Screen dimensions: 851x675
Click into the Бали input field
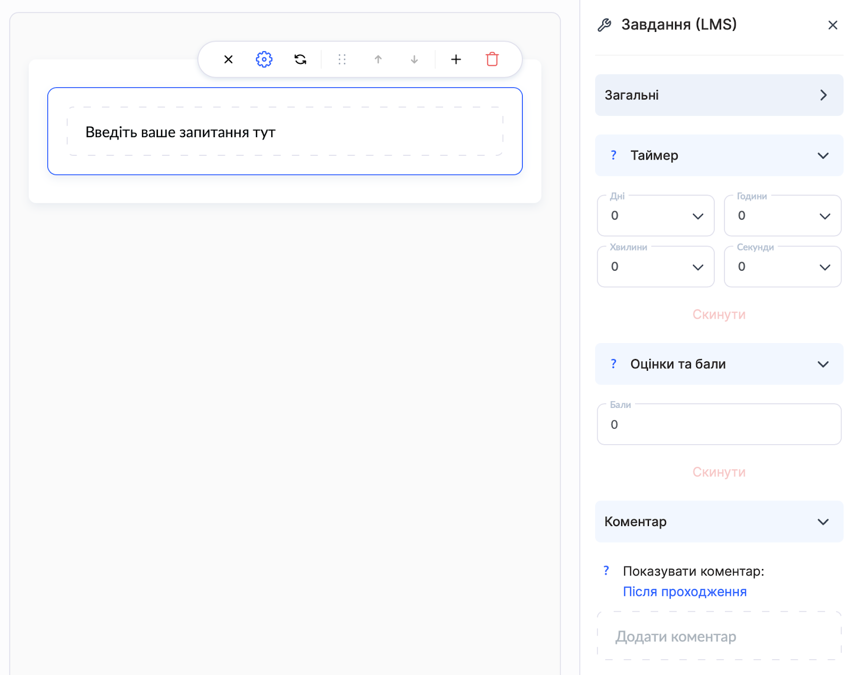pos(719,424)
